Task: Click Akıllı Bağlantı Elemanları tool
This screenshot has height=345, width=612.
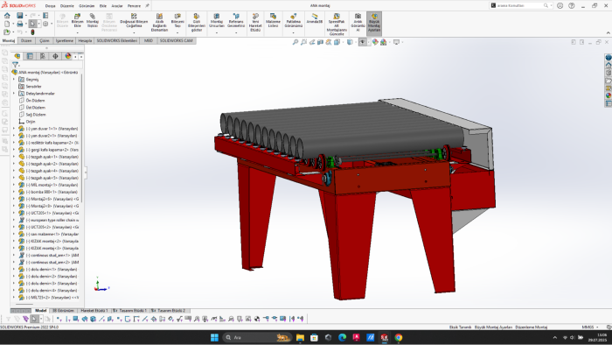Action: point(159,22)
